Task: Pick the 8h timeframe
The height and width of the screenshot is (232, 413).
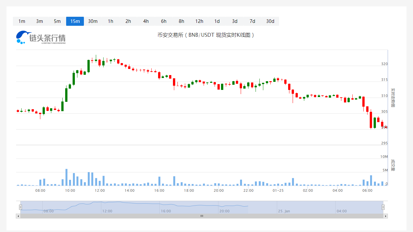Action: [x=181, y=21]
